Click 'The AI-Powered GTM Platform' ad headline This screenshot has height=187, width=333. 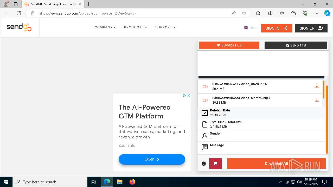click(x=145, y=112)
